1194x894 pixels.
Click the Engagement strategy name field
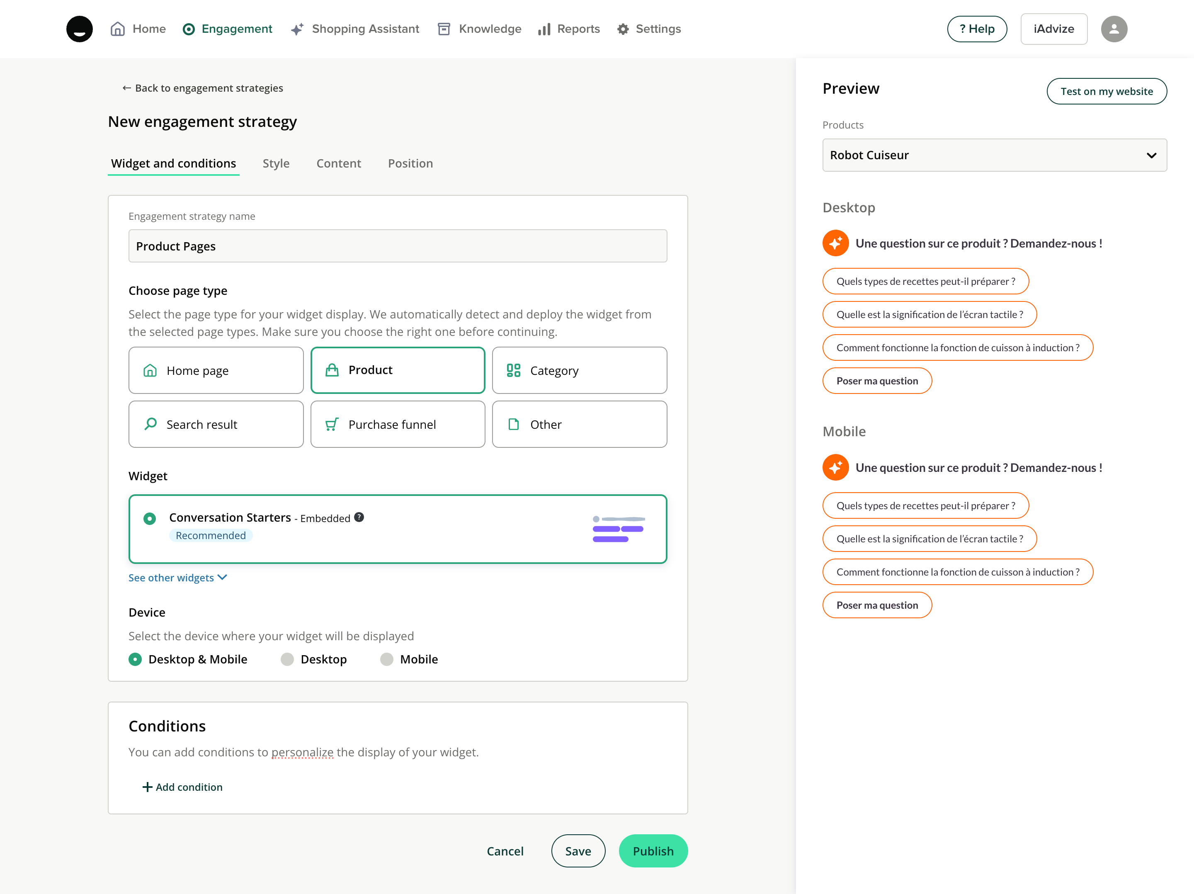(x=397, y=246)
